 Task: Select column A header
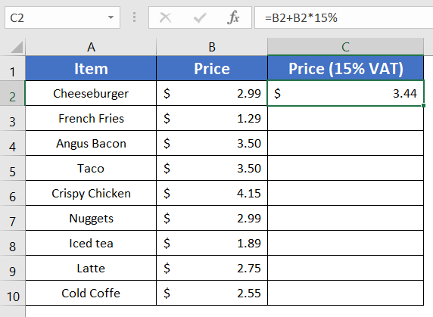[x=91, y=47]
